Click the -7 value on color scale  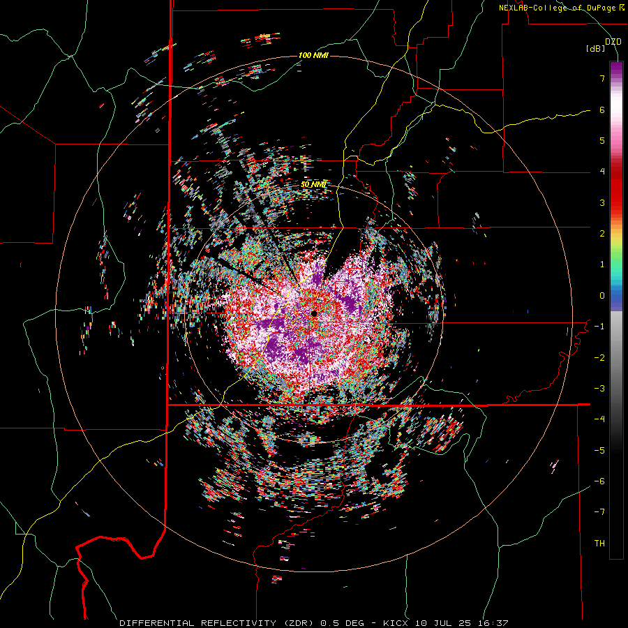[x=599, y=512]
